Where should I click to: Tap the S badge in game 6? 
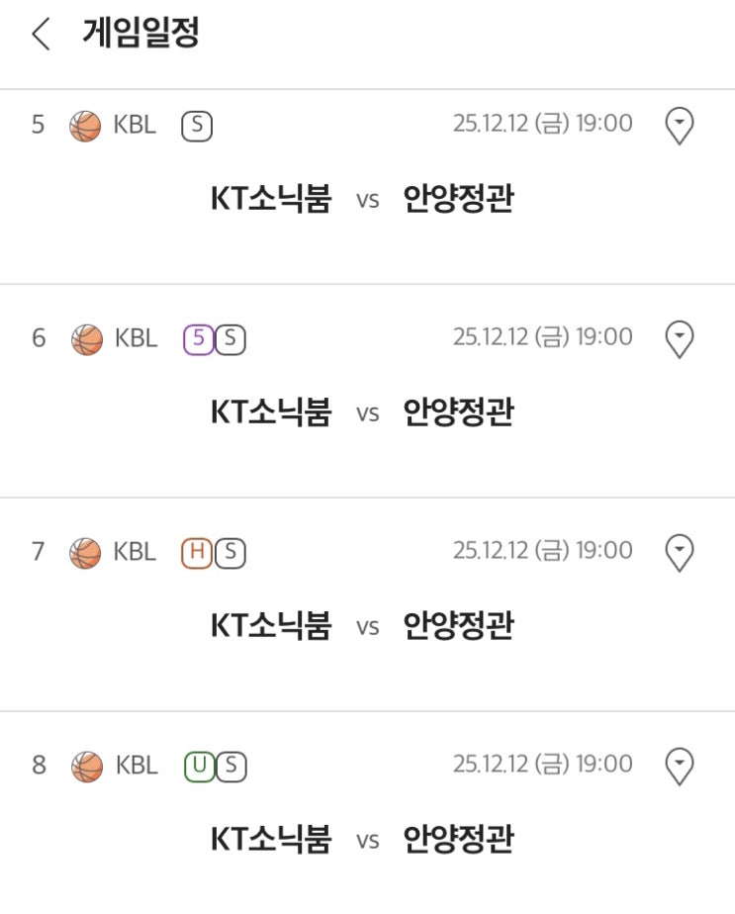(230, 339)
